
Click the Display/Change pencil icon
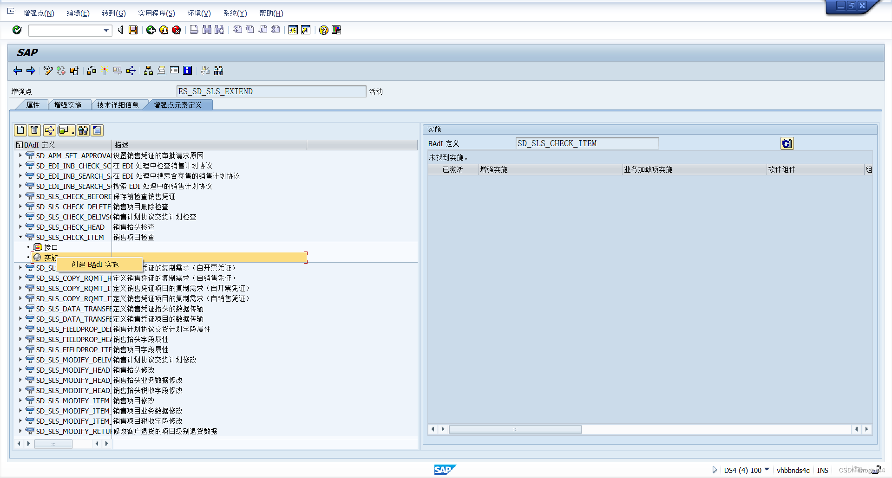[x=48, y=71]
